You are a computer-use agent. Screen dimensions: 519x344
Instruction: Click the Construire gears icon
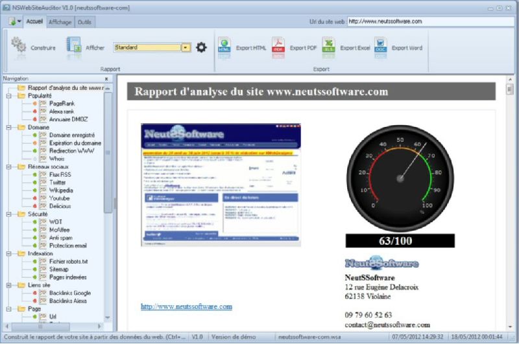click(x=18, y=47)
